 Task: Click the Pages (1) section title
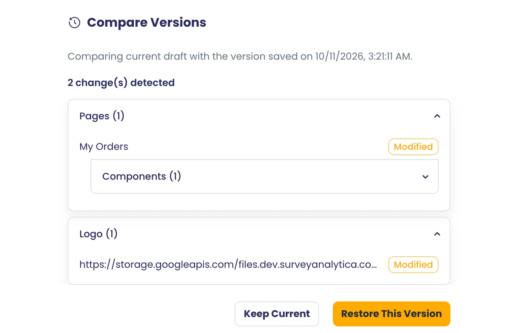[102, 116]
